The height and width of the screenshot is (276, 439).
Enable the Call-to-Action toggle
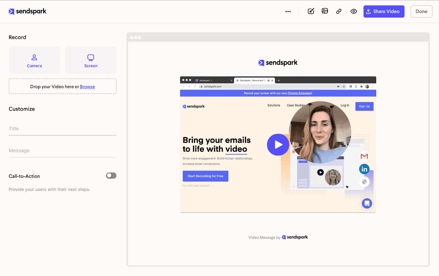point(111,175)
